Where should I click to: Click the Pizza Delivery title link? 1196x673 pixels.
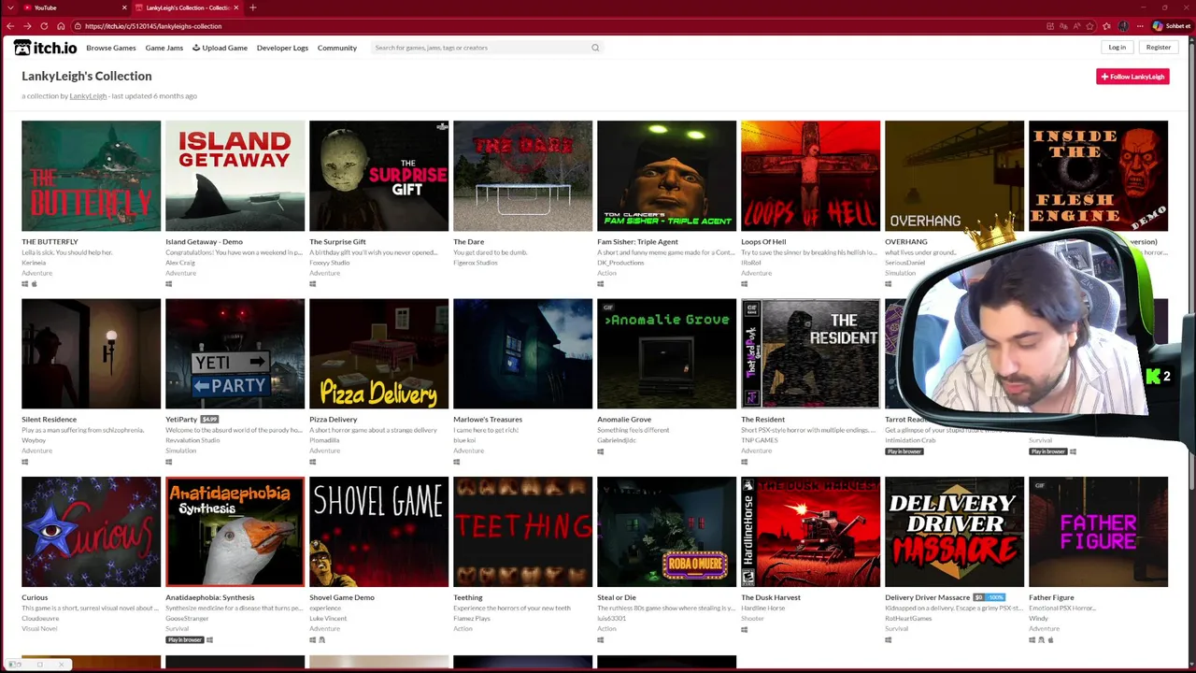pos(334,420)
